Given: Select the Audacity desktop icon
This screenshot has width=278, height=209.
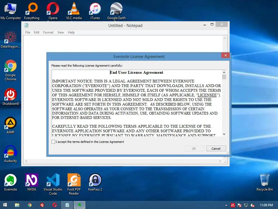Looking at the screenshot, I should coord(11,154).
